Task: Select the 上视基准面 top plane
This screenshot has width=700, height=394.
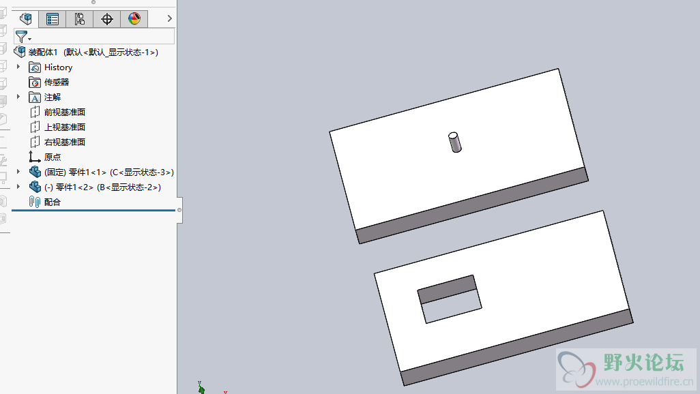Action: click(65, 127)
